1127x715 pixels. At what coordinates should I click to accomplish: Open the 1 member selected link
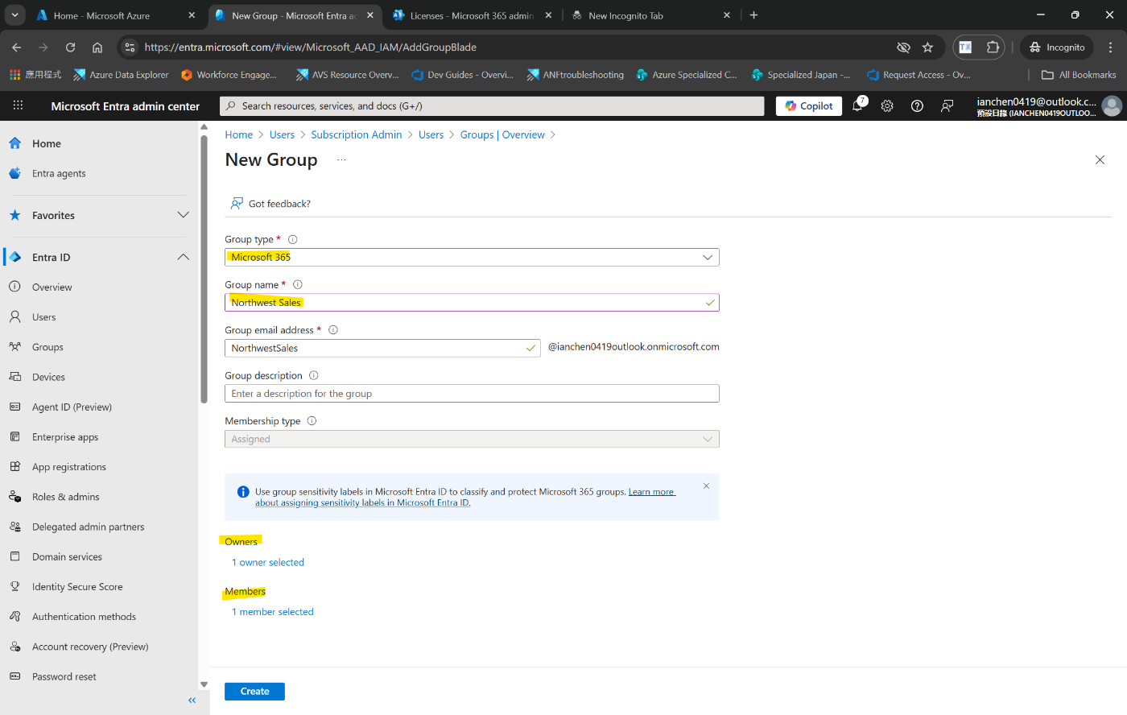click(x=273, y=612)
